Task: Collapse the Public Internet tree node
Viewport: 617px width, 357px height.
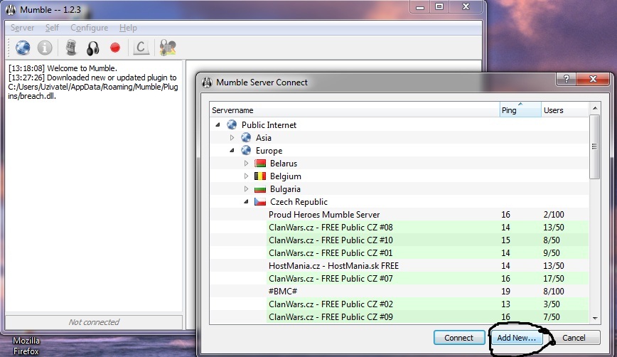Action: click(x=218, y=124)
